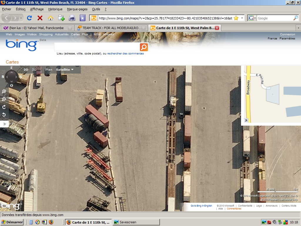
Task: Expand the mini map with its corner arrow
Action: [246, 120]
